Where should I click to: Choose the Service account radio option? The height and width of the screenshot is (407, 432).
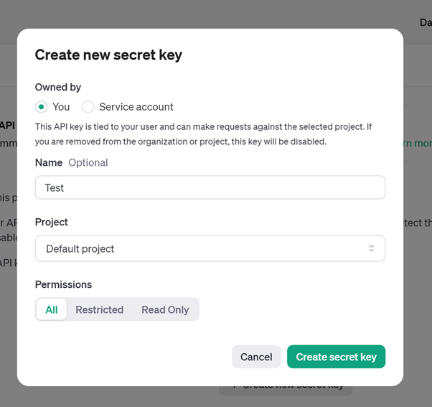point(88,107)
